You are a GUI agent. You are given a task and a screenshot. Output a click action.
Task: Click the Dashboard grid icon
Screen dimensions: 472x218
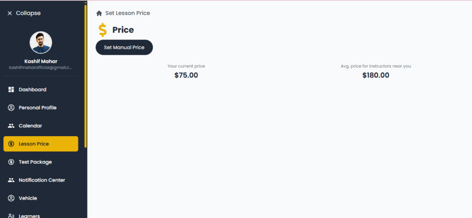point(12,90)
